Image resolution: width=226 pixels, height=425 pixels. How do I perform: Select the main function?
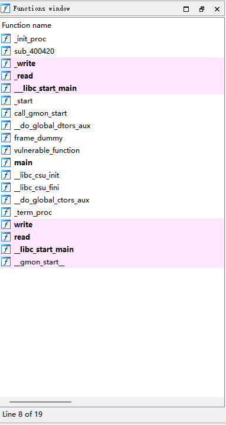tap(23, 163)
